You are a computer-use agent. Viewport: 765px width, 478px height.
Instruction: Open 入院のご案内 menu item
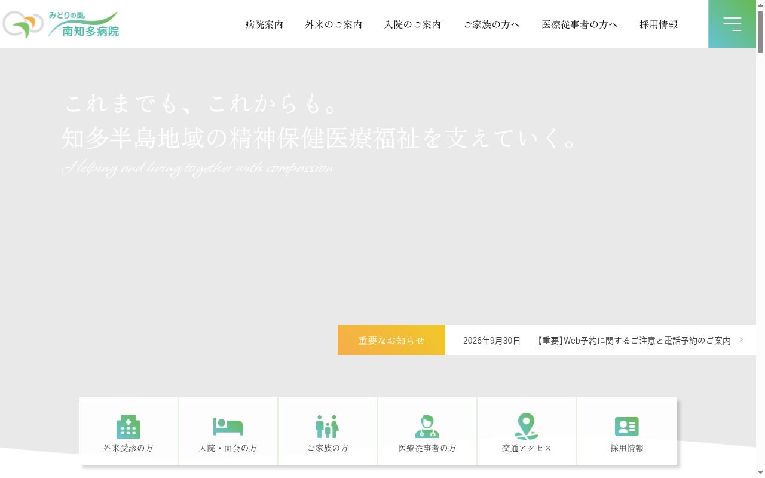coord(412,24)
